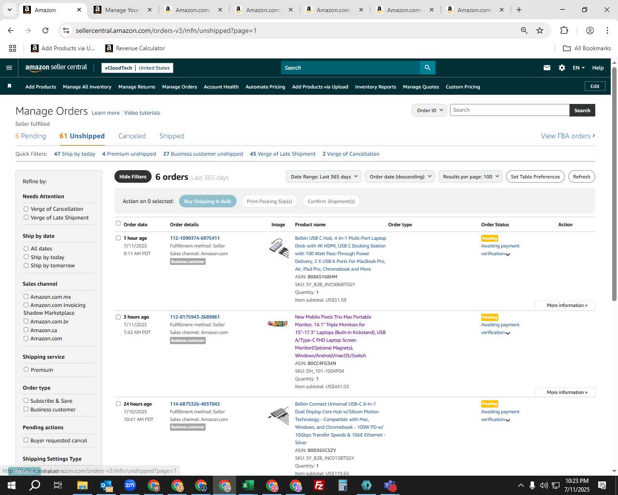Click the Hide Filters button
Viewport: 618px width, 495px height.
(x=133, y=177)
